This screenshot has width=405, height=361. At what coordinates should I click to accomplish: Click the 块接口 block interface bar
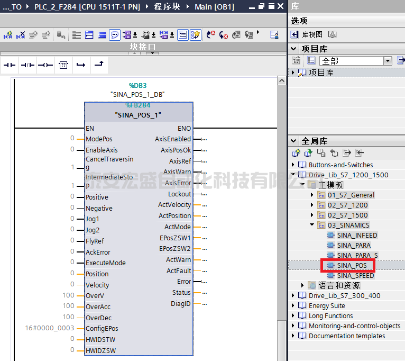point(143,47)
